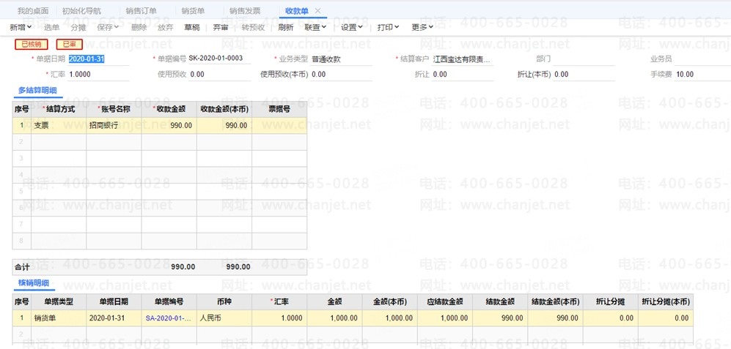Open the 销货单 tab
Image resolution: width=731 pixels, height=349 pixels.
coord(193,11)
